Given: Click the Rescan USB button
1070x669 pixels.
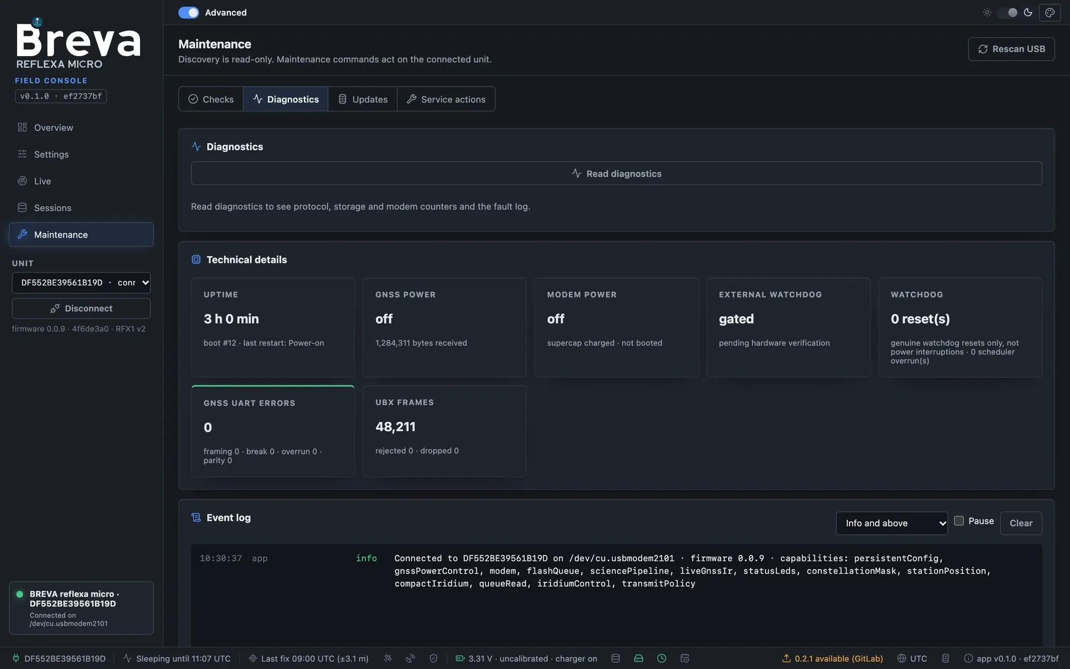Looking at the screenshot, I should [1011, 49].
